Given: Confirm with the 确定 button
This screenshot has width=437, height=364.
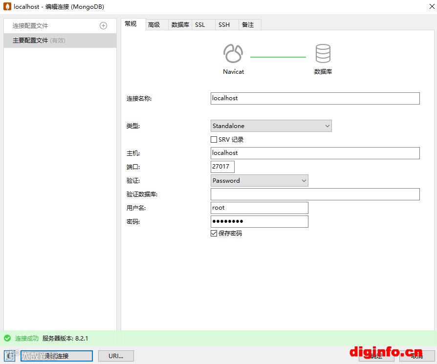Looking at the screenshot, I should [x=376, y=356].
